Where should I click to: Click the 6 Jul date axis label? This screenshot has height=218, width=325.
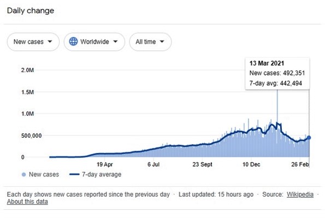point(153,164)
